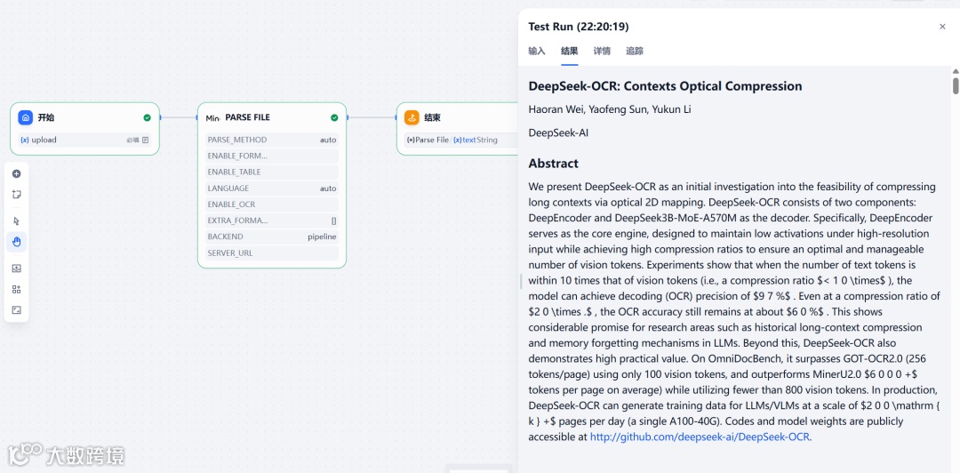Screen dimensions: 960x473
Task: Click the upload variable field in 开始
Action: pyautogui.click(x=84, y=140)
